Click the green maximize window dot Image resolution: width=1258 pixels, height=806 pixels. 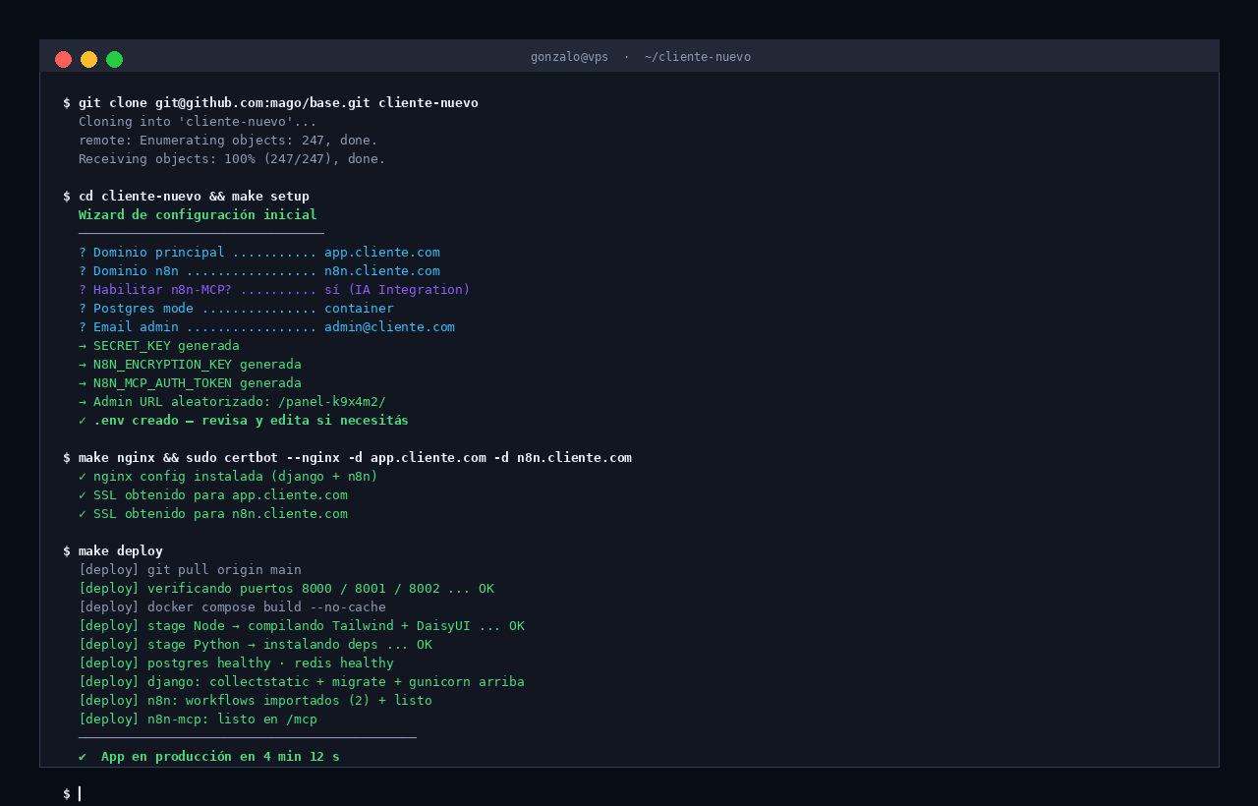pyautogui.click(x=115, y=59)
